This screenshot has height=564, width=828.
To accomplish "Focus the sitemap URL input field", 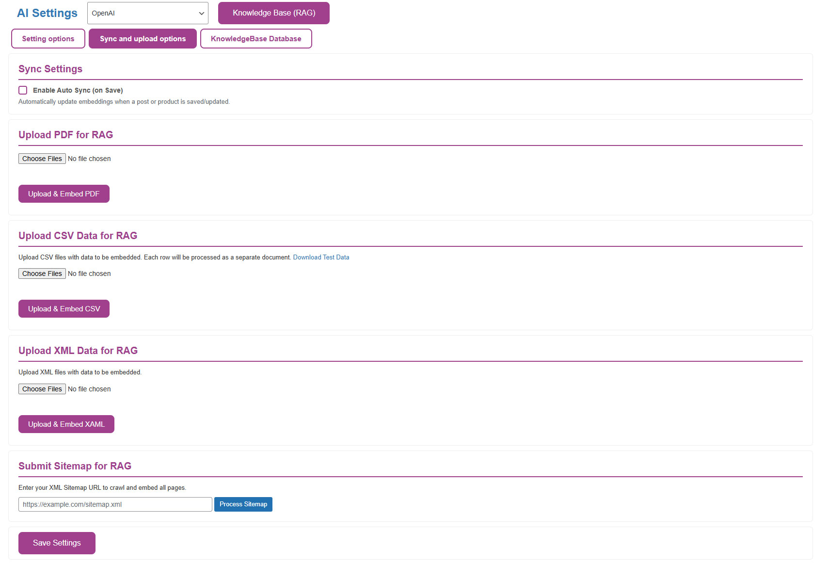I will point(115,504).
